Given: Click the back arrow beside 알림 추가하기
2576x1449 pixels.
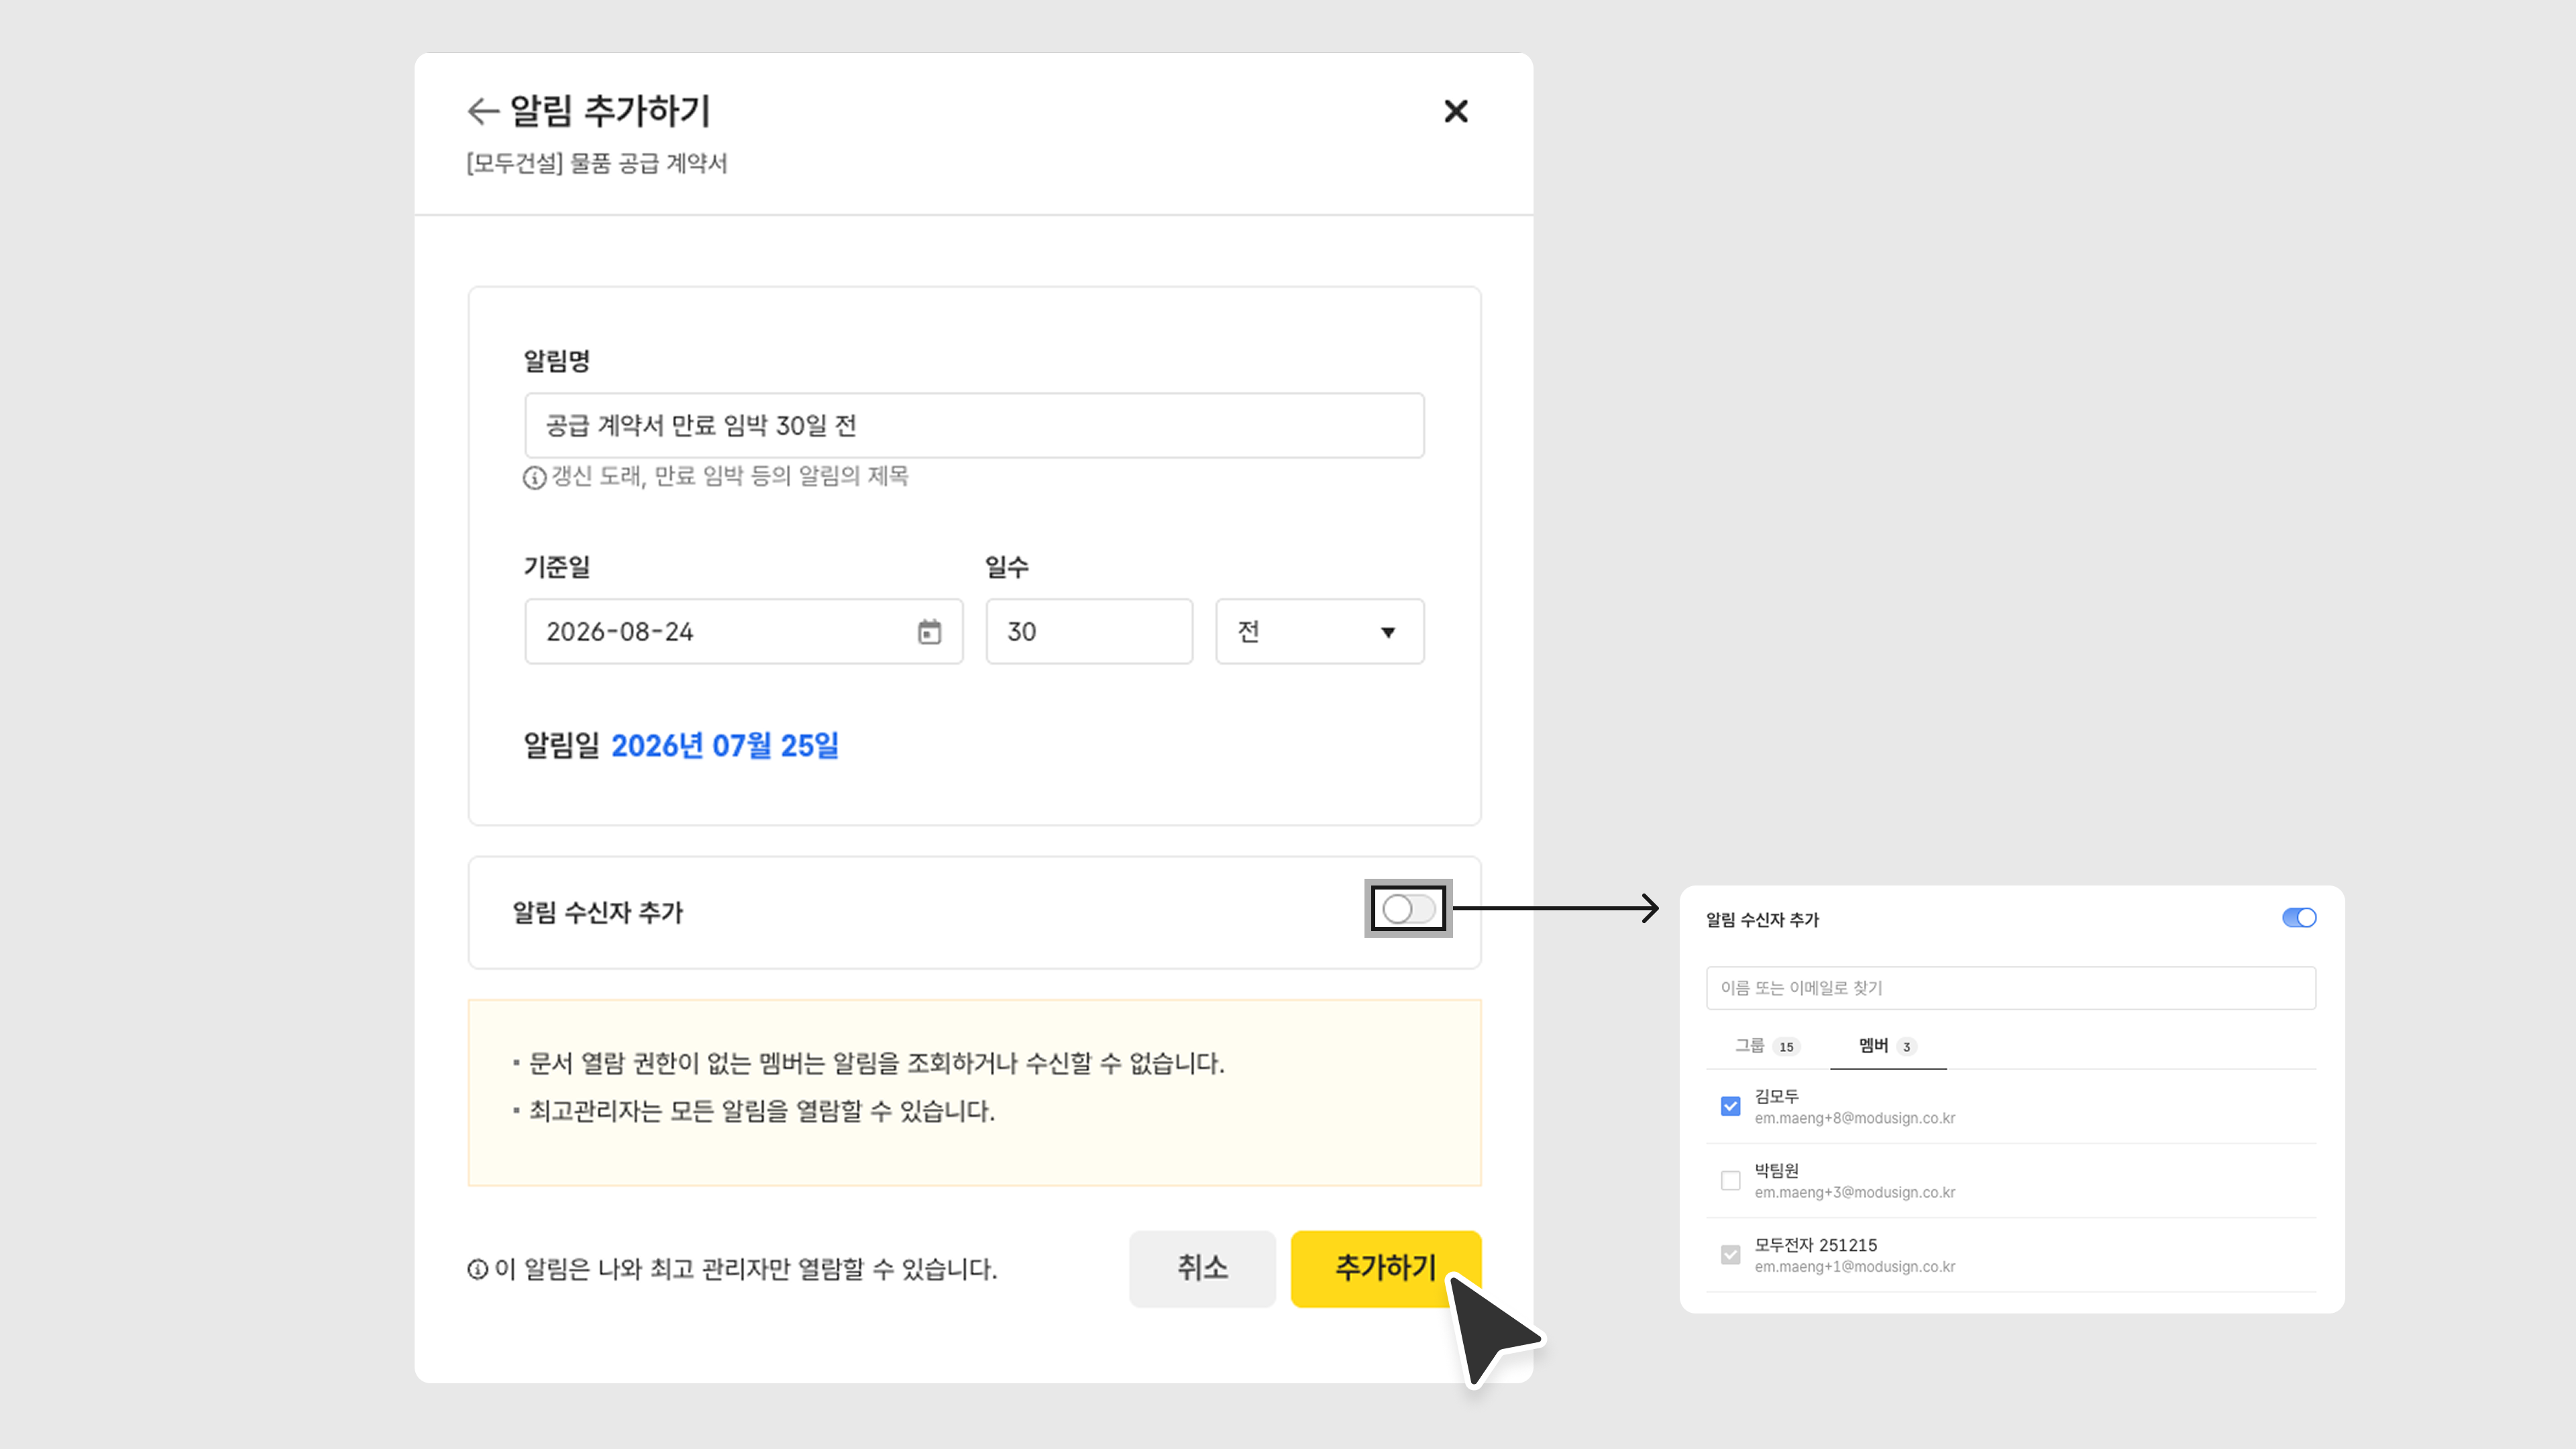Looking at the screenshot, I should (x=483, y=111).
